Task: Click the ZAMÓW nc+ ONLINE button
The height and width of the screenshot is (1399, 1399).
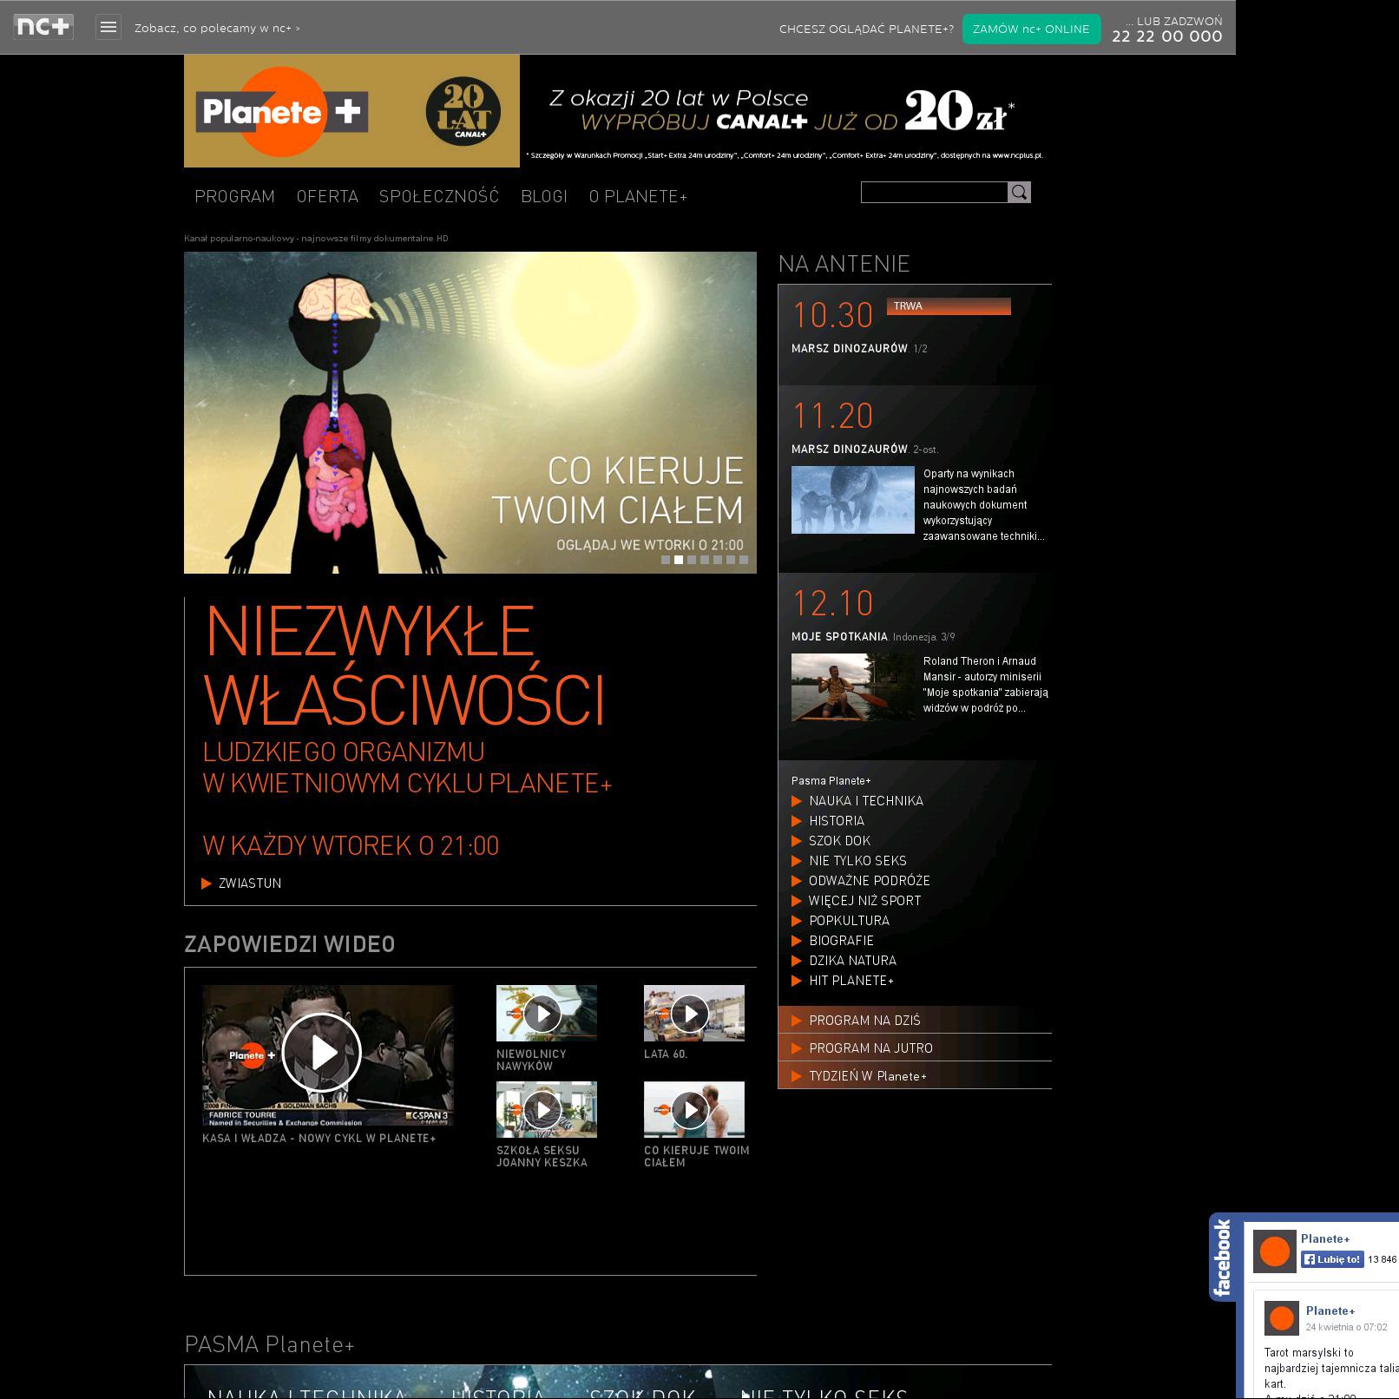Action: tap(1031, 29)
